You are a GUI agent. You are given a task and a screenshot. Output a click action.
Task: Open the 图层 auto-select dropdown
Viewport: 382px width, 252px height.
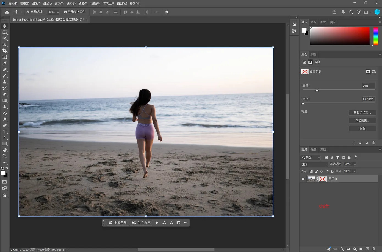click(54, 12)
